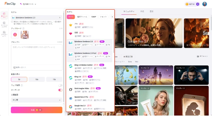Click the FlexClip logo

tap(10, 4)
